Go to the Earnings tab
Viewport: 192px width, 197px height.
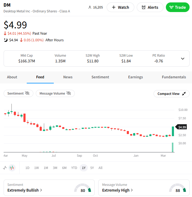coord(136,77)
